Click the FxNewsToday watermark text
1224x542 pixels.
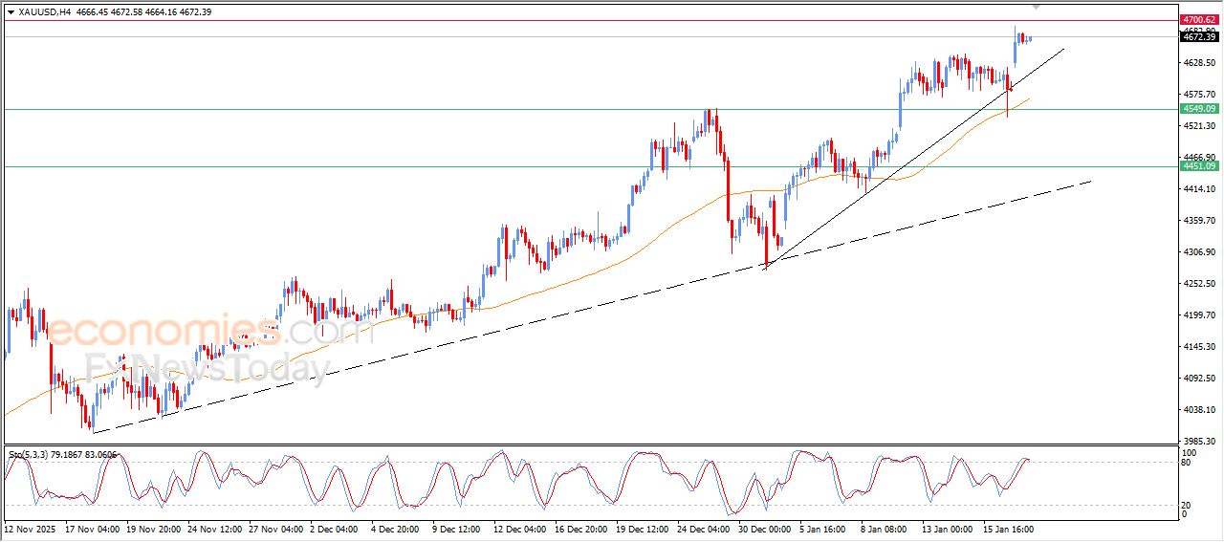point(206,368)
